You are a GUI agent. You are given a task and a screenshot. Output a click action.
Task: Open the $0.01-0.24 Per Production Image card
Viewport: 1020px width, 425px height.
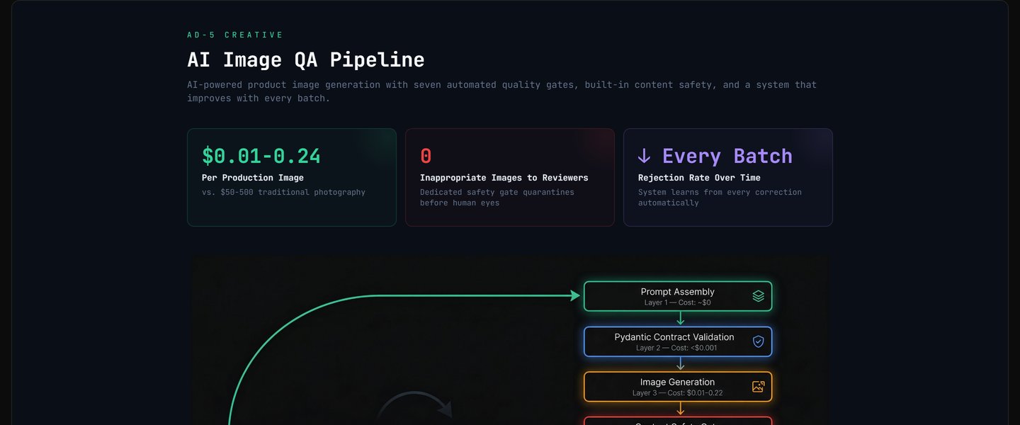coord(291,177)
